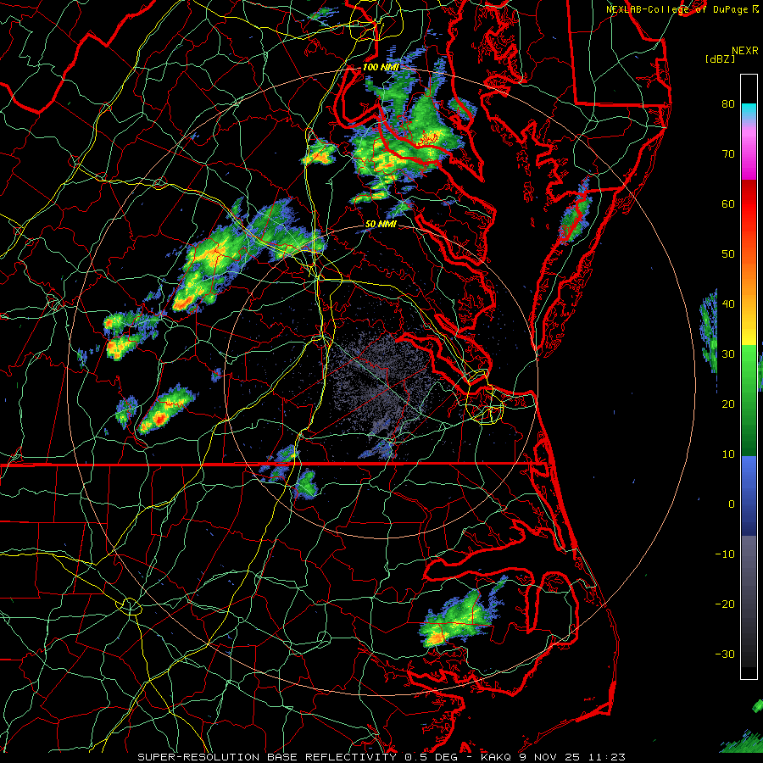Click the 60 dBZ legend value

pos(728,204)
